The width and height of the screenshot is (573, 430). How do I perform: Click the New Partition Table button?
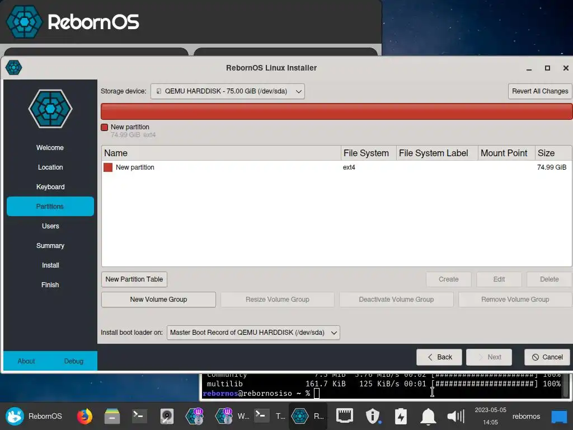[x=134, y=279]
